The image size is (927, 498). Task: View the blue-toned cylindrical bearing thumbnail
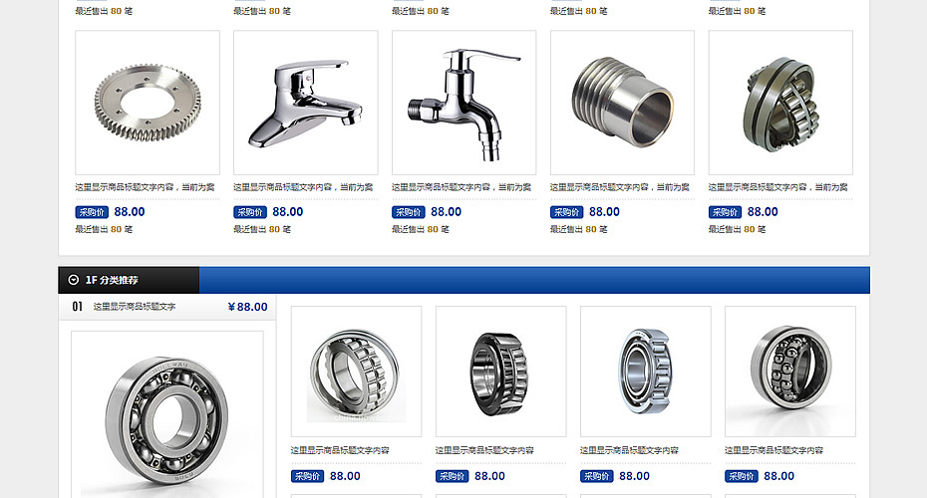pos(646,372)
